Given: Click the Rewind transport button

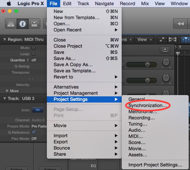Looking at the screenshot, I should 181,24.
